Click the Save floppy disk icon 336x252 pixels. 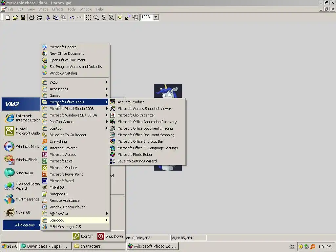(23, 17)
